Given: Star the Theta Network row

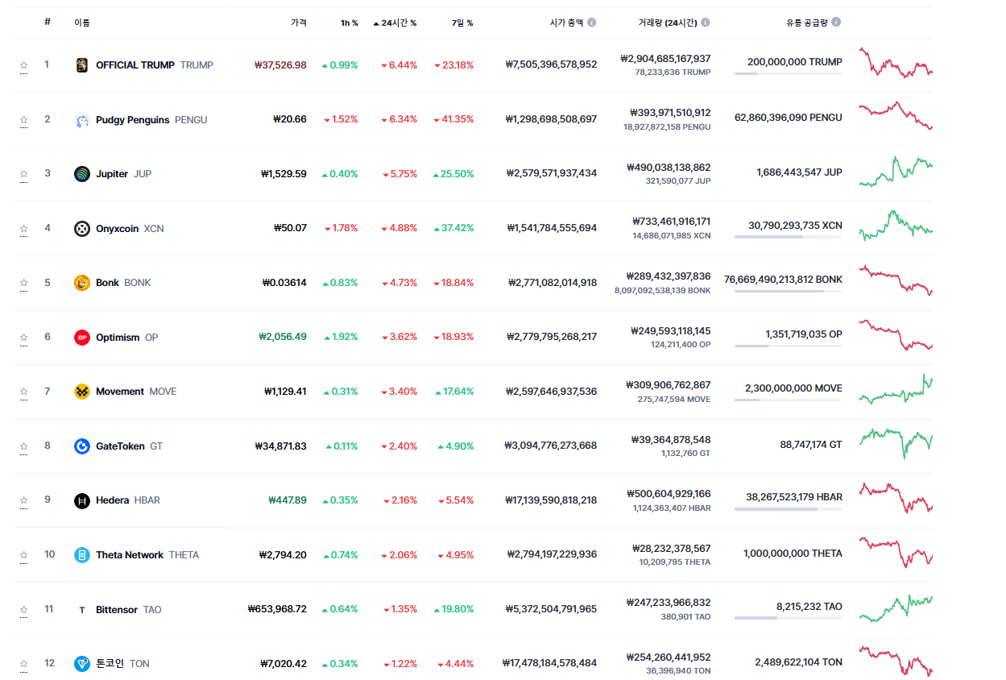Looking at the screenshot, I should (24, 555).
